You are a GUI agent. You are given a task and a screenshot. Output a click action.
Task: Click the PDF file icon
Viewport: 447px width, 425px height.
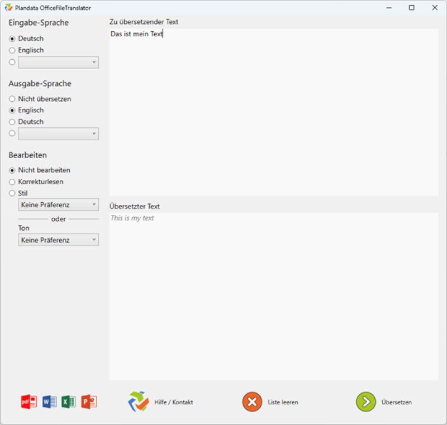tap(28, 402)
